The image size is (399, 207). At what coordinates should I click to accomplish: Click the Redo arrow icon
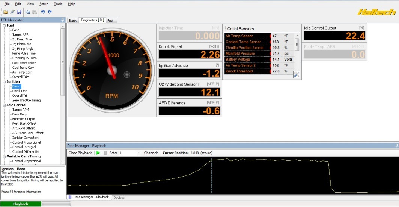[50, 12]
